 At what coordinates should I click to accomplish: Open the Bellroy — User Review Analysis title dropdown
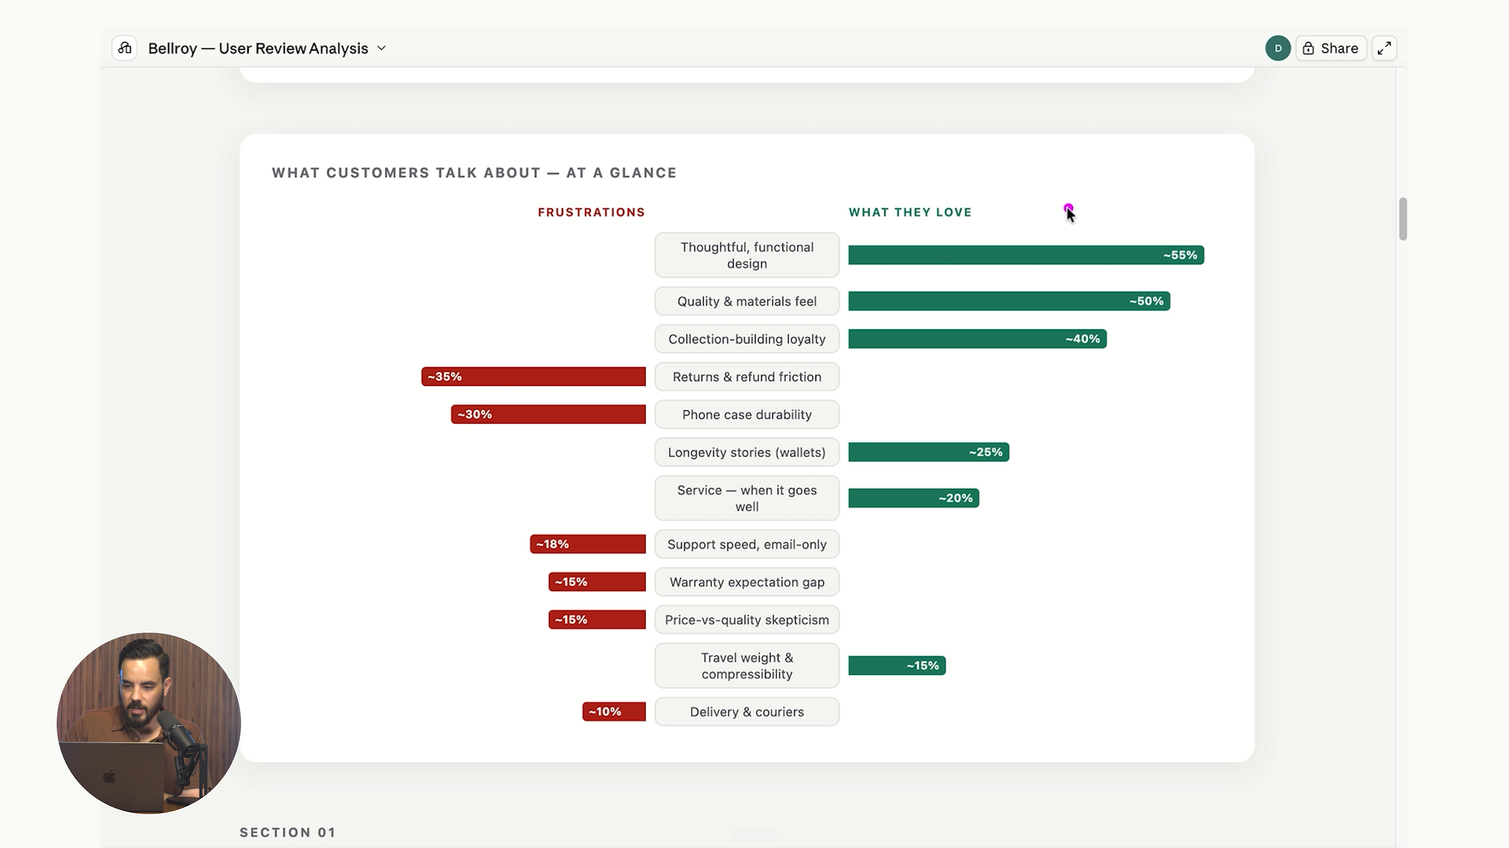click(267, 48)
